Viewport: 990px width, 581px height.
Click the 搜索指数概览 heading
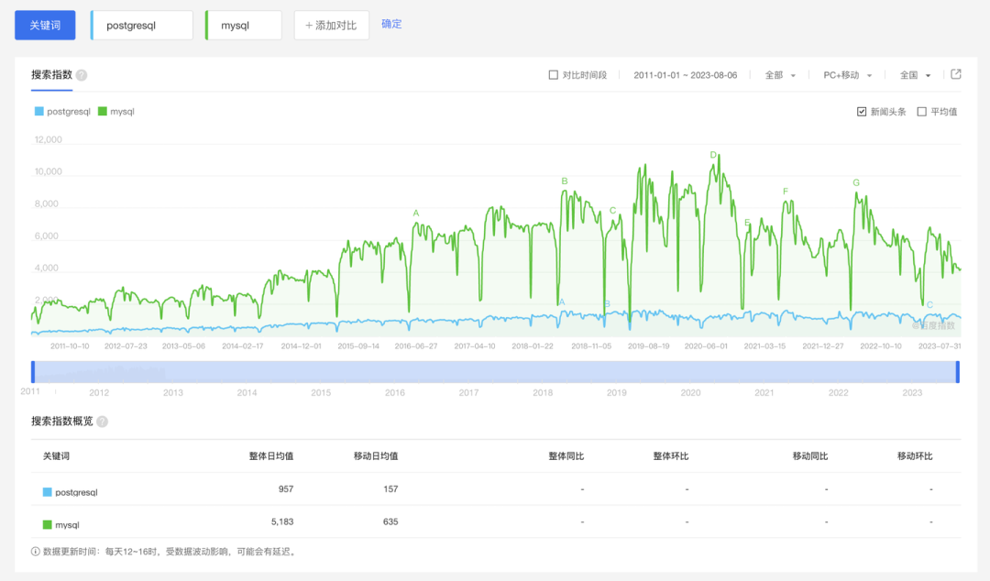(x=62, y=422)
